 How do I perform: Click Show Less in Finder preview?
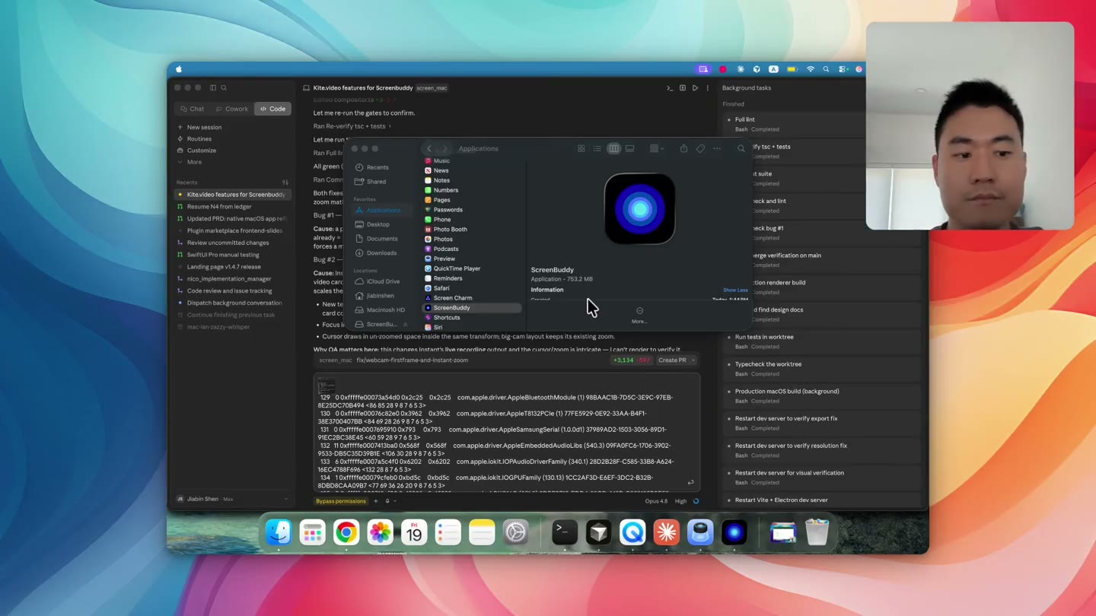[x=735, y=290]
